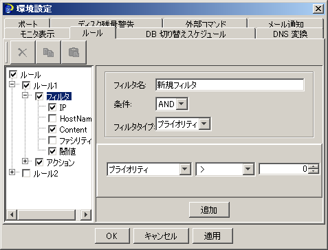The height and width of the screenshot is (250, 328).
Task: Increase priority value with up spinner
Action: coord(314,166)
